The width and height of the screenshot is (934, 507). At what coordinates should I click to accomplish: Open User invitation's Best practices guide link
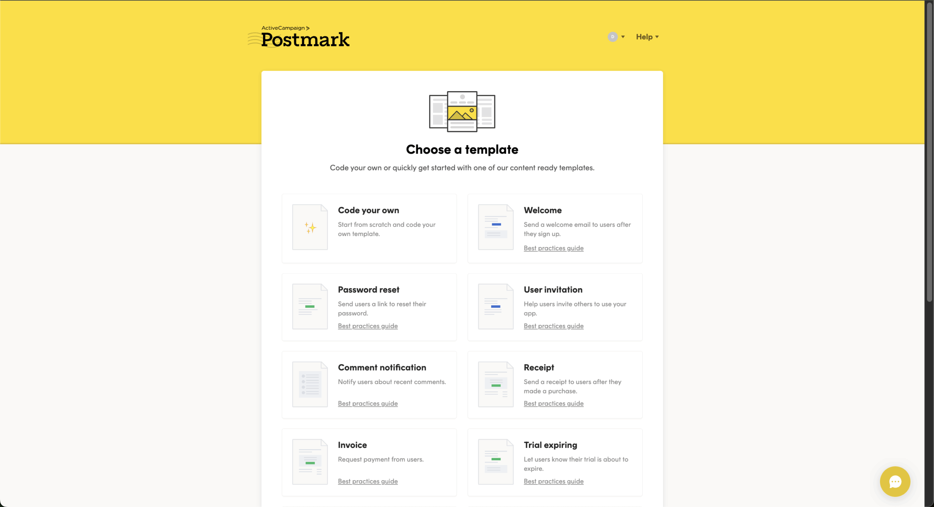tap(553, 326)
